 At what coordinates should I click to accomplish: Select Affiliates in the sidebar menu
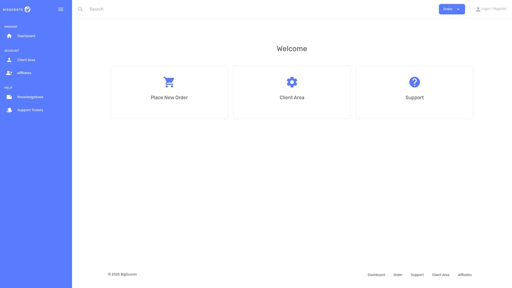click(x=24, y=73)
